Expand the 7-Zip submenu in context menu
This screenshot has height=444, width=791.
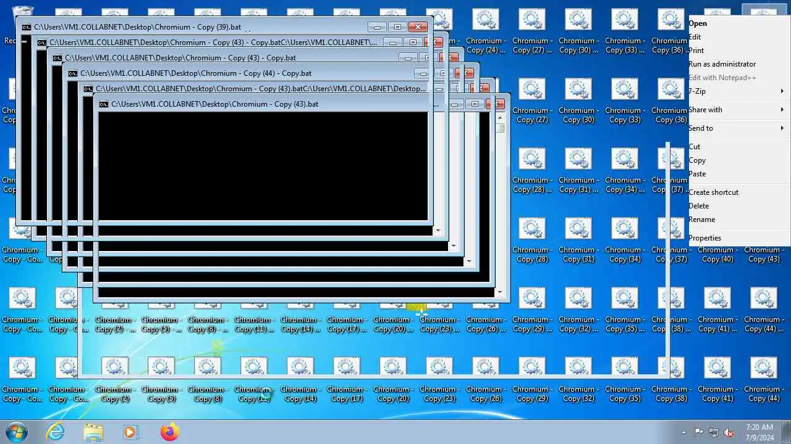pos(738,91)
